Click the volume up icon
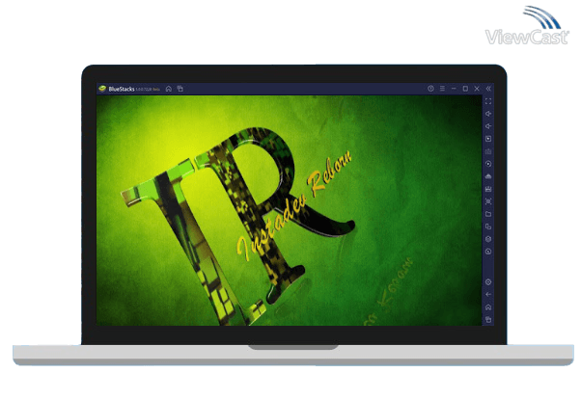The width and height of the screenshot is (581, 399). click(488, 114)
